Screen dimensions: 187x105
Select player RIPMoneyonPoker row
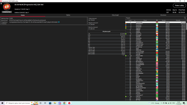155,88
